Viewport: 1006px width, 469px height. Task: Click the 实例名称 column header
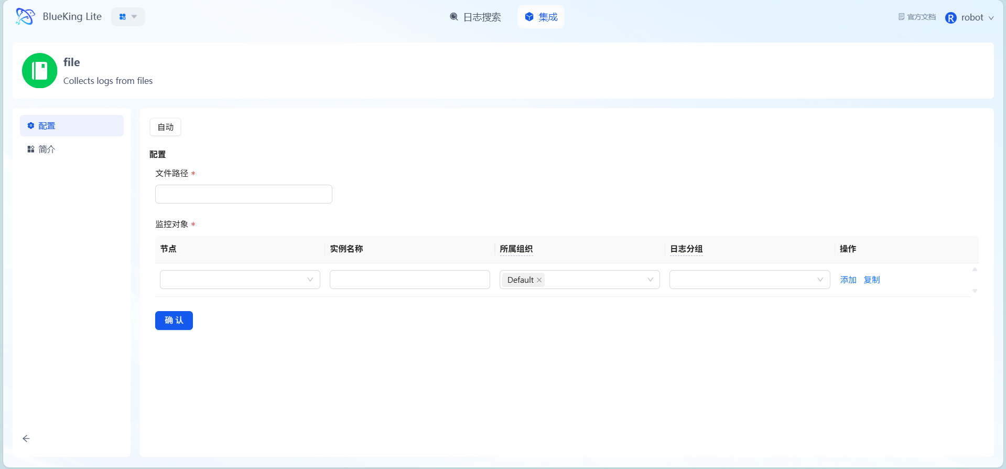pos(347,249)
